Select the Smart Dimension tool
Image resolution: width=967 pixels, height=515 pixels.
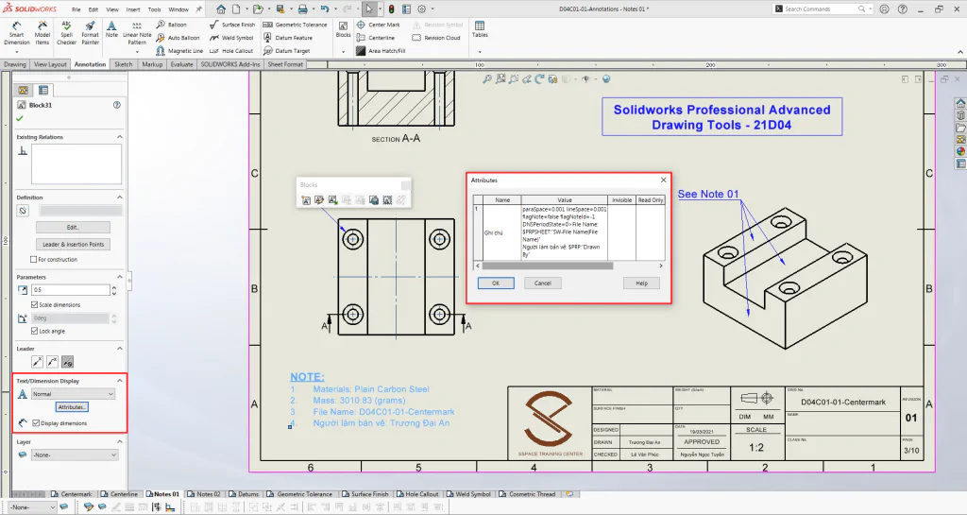[x=17, y=33]
